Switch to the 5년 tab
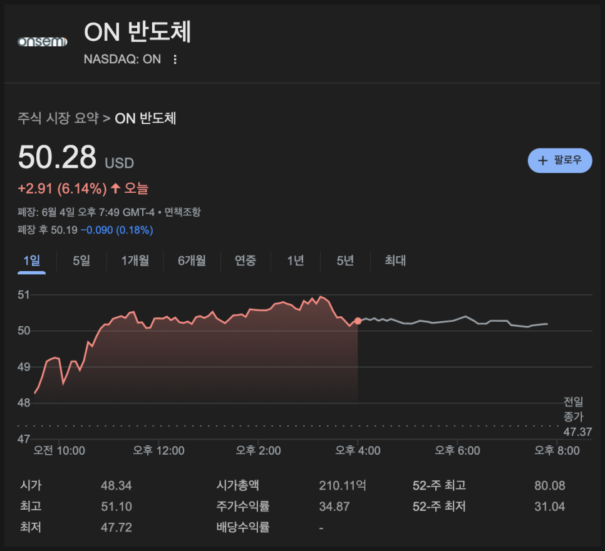This screenshot has width=605, height=551. pos(345,260)
